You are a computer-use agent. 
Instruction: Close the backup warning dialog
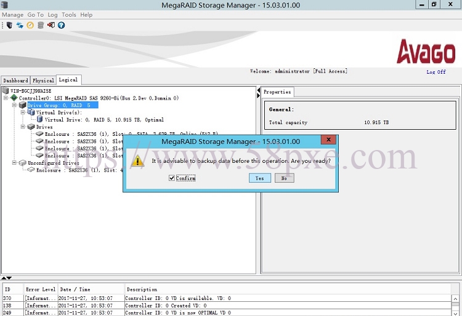click(328, 140)
